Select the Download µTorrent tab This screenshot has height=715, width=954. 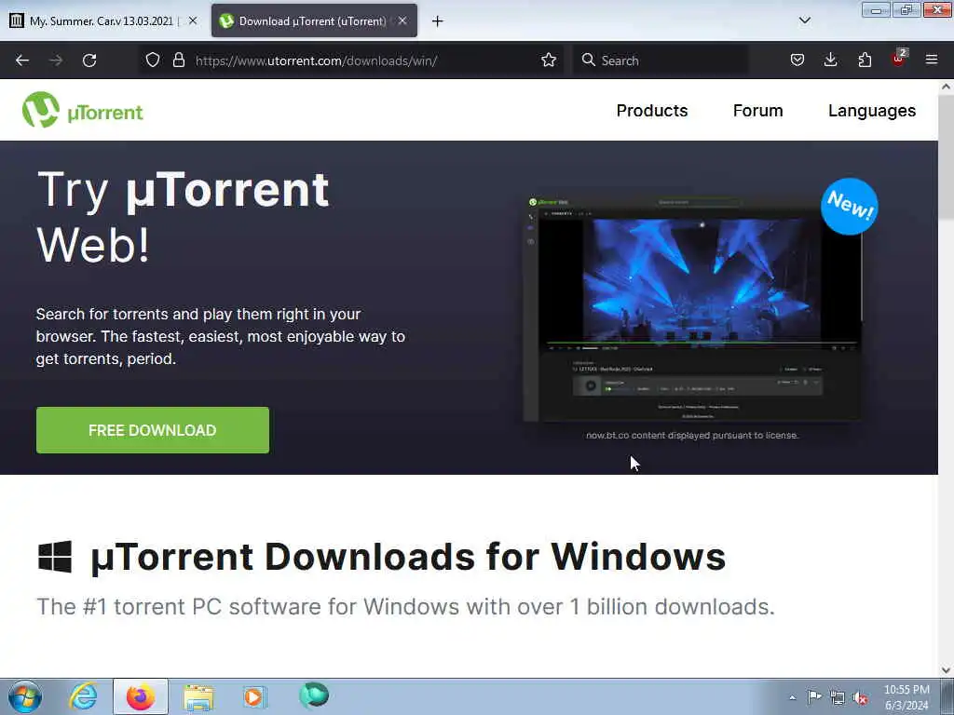click(x=314, y=20)
